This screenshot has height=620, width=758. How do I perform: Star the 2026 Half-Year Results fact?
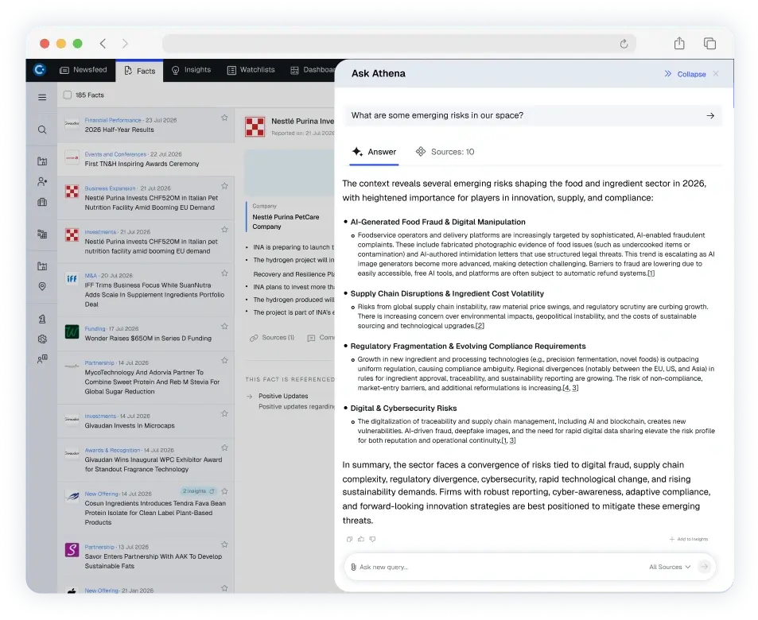point(224,118)
